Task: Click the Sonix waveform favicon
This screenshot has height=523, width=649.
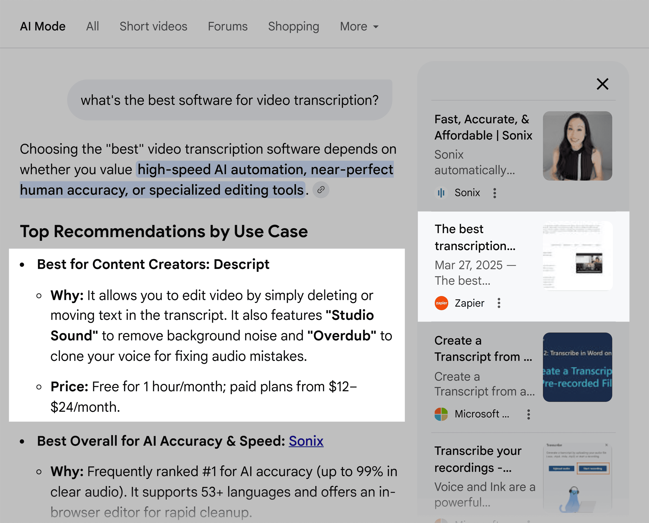Action: pos(441,193)
